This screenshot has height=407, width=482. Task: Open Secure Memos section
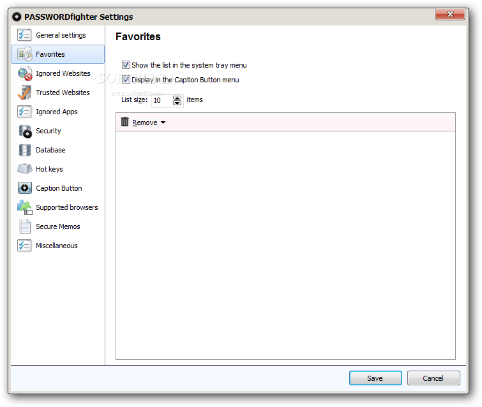coord(58,226)
